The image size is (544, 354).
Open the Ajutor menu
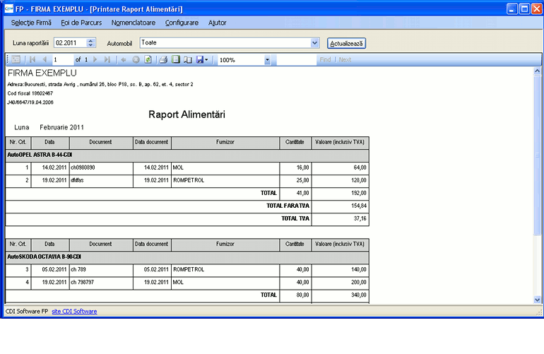(217, 23)
